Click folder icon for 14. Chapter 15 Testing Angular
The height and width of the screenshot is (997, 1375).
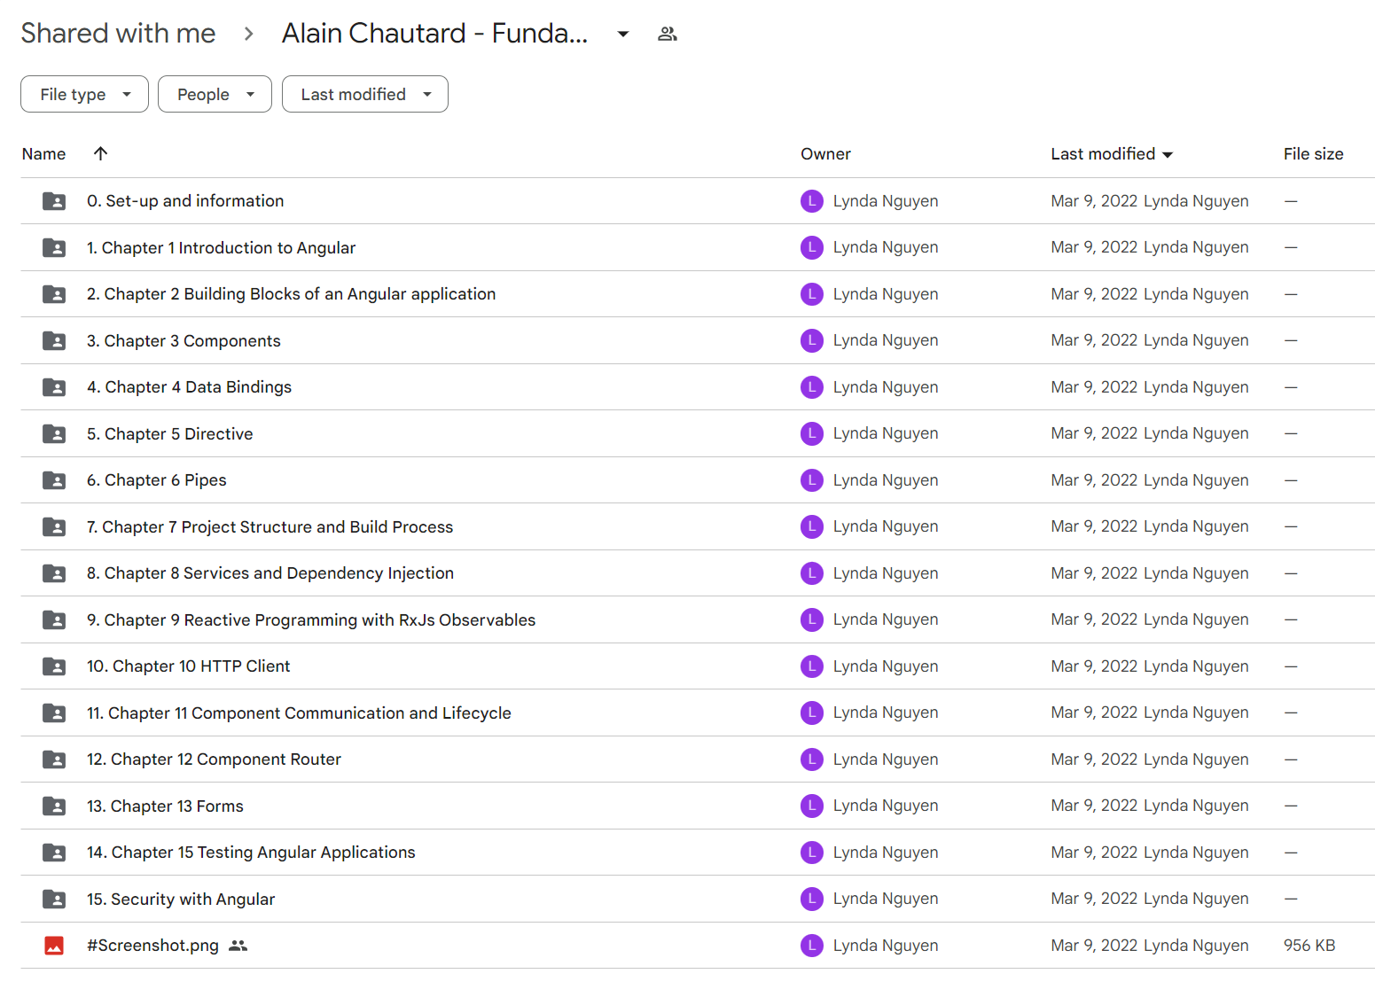(54, 853)
